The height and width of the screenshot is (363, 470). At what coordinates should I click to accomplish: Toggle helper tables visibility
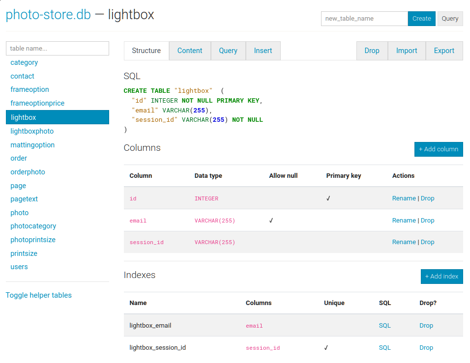(x=39, y=295)
